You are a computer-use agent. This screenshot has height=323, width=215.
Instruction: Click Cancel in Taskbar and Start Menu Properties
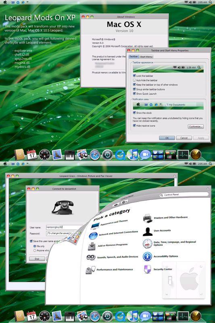tap(184, 138)
